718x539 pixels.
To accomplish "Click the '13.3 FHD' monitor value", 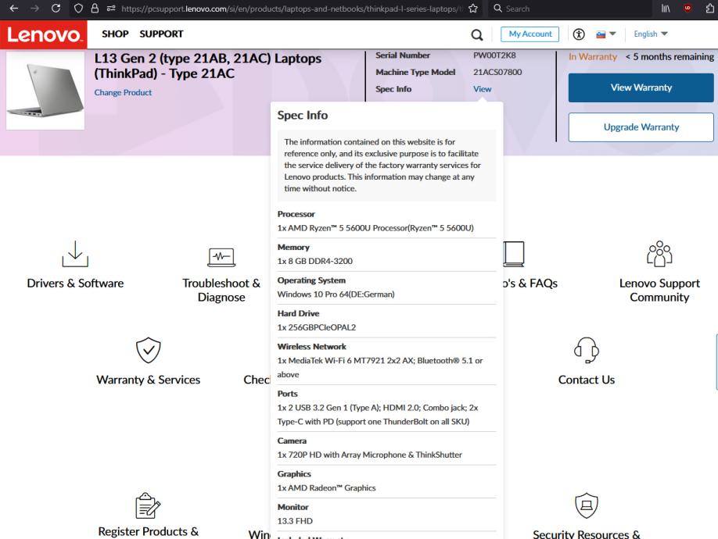I will (295, 521).
